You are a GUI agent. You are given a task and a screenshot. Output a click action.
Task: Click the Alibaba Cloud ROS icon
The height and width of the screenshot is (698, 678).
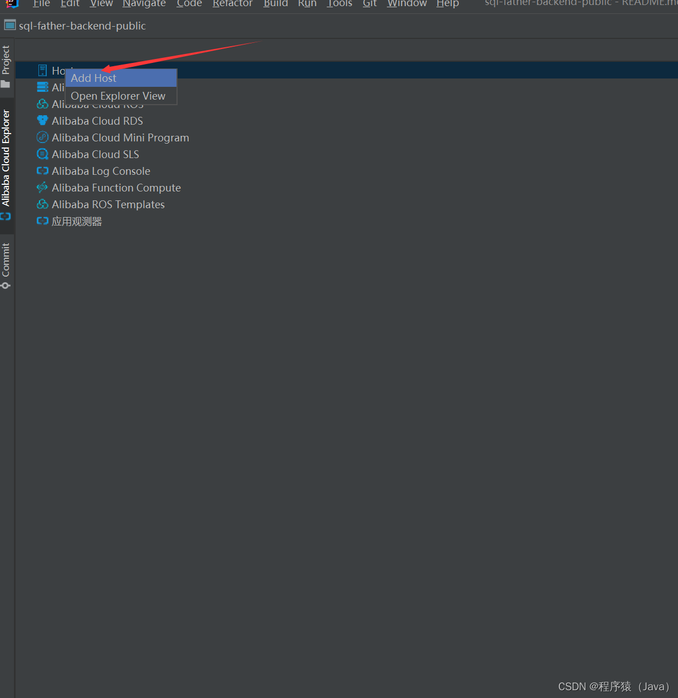(x=42, y=104)
